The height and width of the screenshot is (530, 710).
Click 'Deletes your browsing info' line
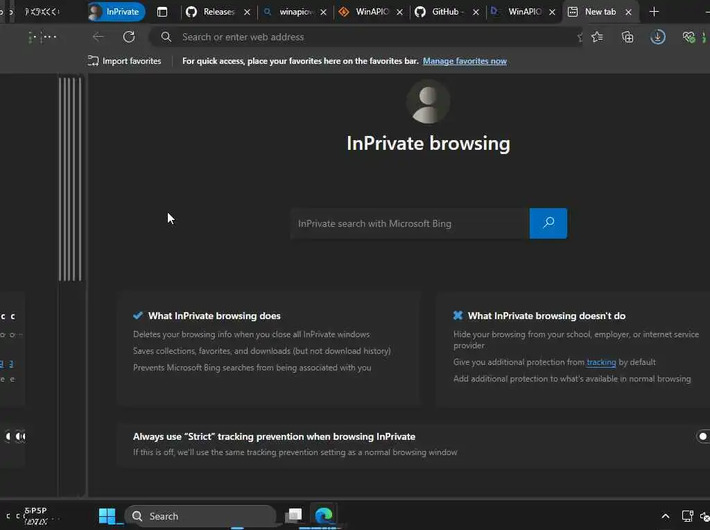point(251,334)
